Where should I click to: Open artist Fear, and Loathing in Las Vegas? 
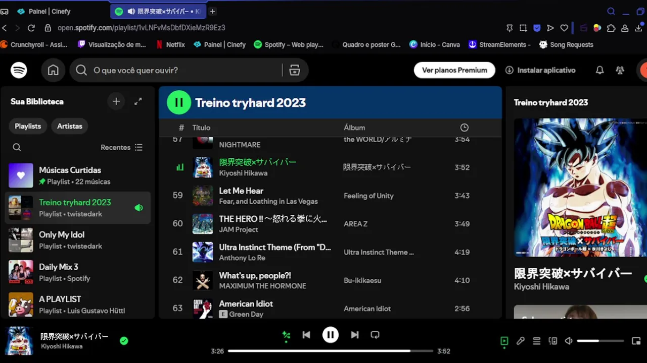pyautogui.click(x=268, y=201)
